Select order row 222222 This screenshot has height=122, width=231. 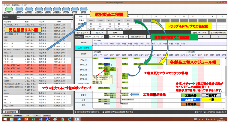point(37,103)
